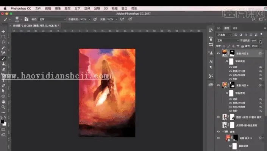Lock layer position icon
The height and width of the screenshot is (151, 267).
[233, 46]
